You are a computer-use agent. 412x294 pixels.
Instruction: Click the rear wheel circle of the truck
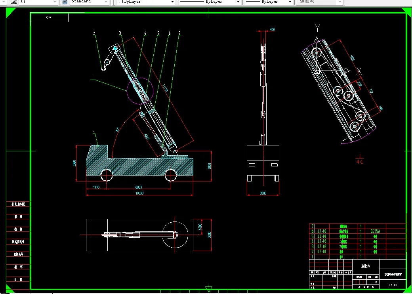coord(171,175)
